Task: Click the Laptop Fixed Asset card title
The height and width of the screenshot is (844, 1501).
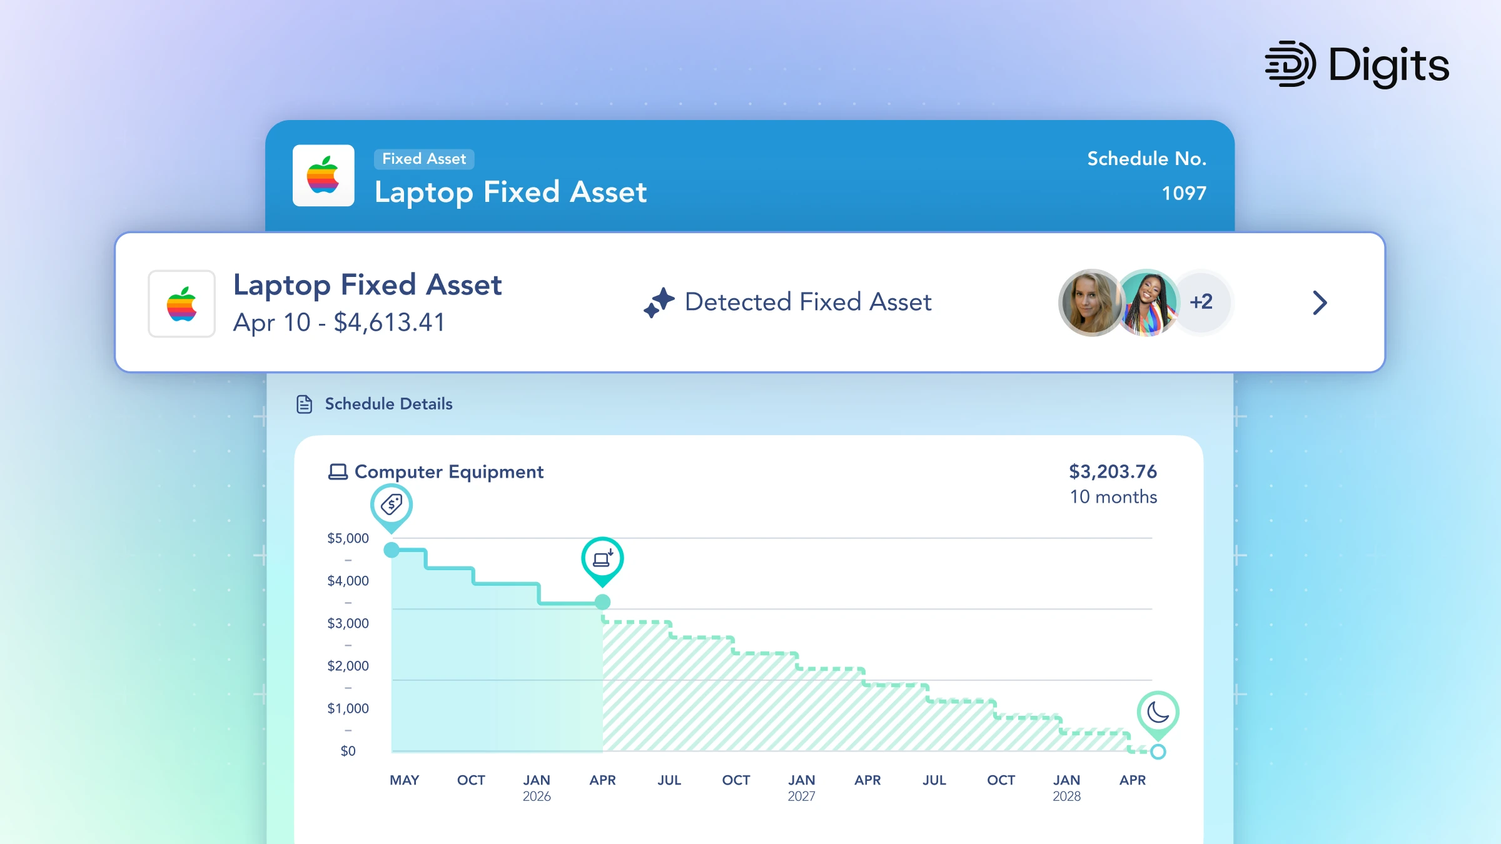Action: [368, 285]
